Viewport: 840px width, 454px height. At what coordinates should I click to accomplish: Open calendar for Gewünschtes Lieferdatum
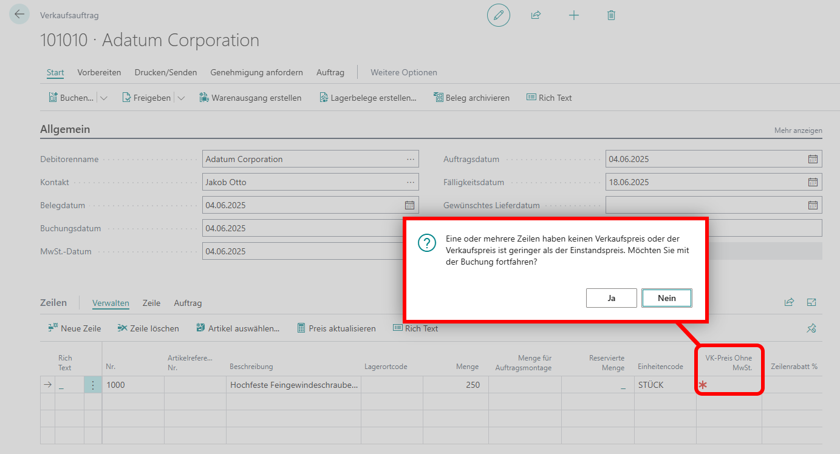coord(813,205)
